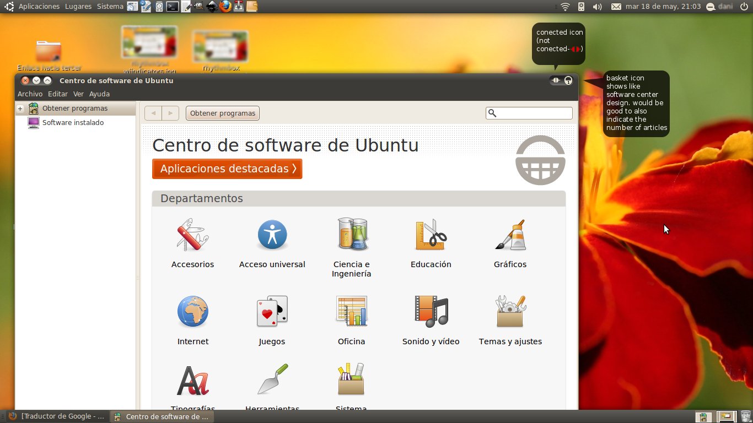Viewport: 753px width, 423px height.
Task: Open the Sistema panel menu
Action: pyautogui.click(x=110, y=7)
